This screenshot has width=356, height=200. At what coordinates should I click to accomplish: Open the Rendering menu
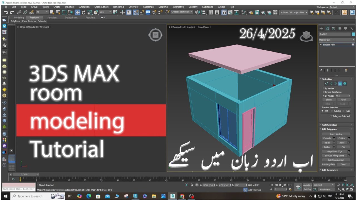[x=118, y=7]
